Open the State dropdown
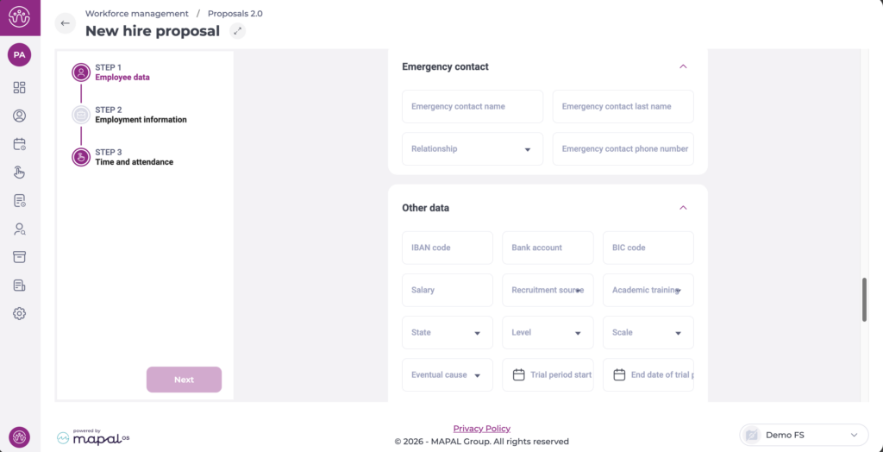Screen dimensions: 883x452 coord(448,333)
